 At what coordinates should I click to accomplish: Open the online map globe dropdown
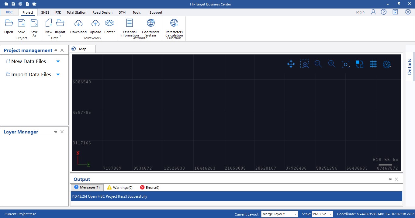pos(387,64)
